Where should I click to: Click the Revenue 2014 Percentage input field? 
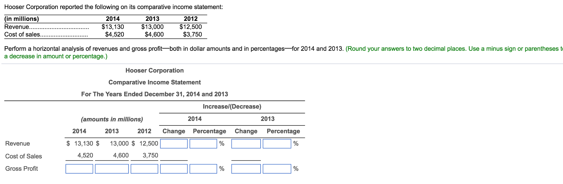(203, 144)
